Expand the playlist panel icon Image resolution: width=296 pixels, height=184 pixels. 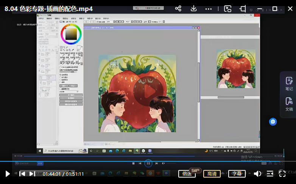(x=270, y=174)
